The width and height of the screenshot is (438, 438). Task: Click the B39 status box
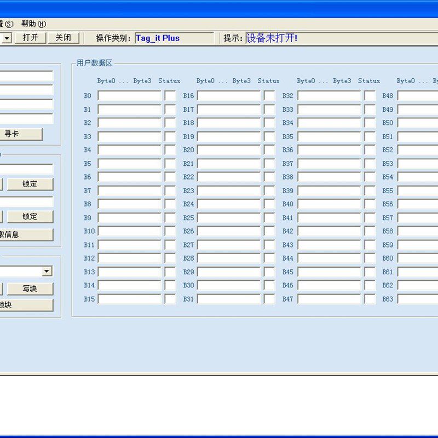(370, 191)
